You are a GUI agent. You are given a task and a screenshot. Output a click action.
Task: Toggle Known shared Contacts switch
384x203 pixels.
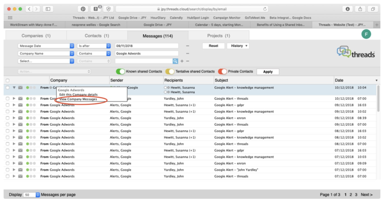tap(120, 72)
